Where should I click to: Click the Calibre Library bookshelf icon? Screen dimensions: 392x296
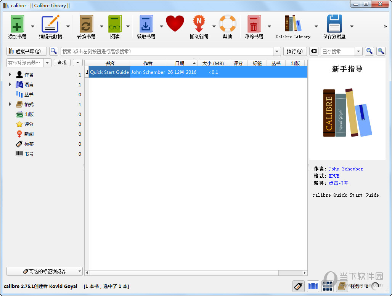point(293,23)
